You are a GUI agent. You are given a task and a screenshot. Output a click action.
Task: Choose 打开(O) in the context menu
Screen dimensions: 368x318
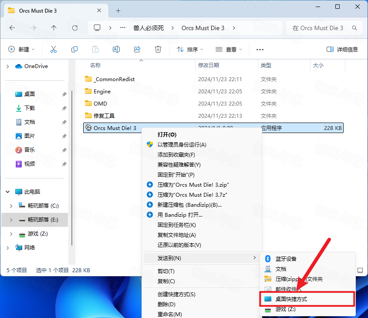(x=203, y=134)
